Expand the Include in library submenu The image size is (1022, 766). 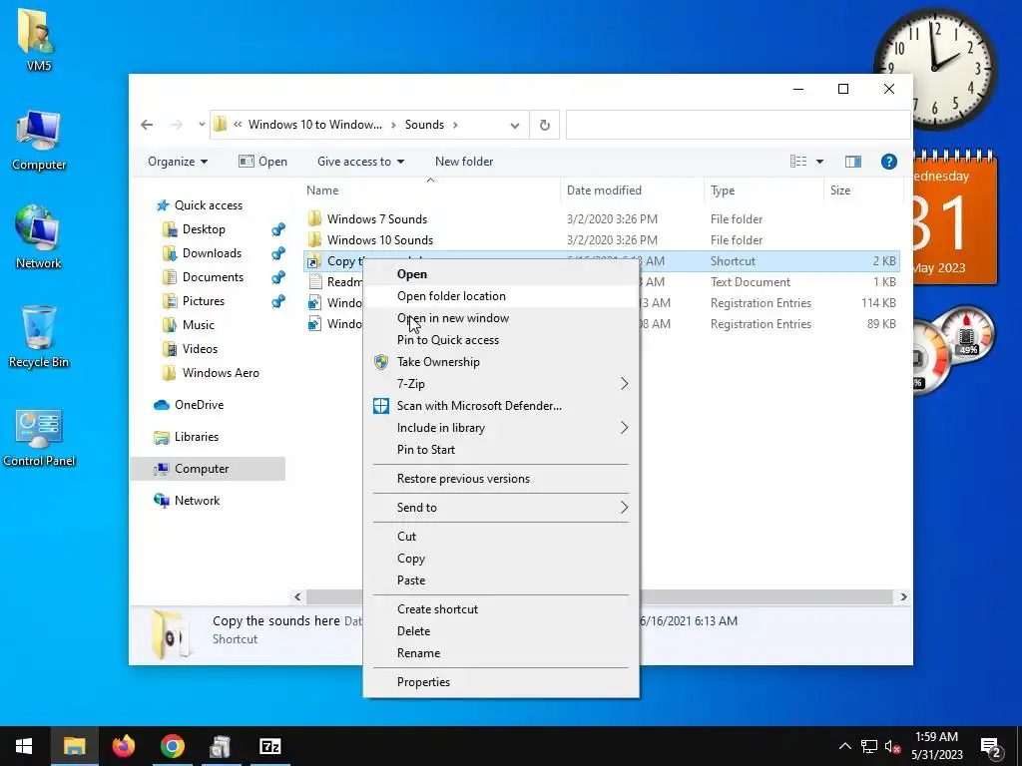click(501, 428)
